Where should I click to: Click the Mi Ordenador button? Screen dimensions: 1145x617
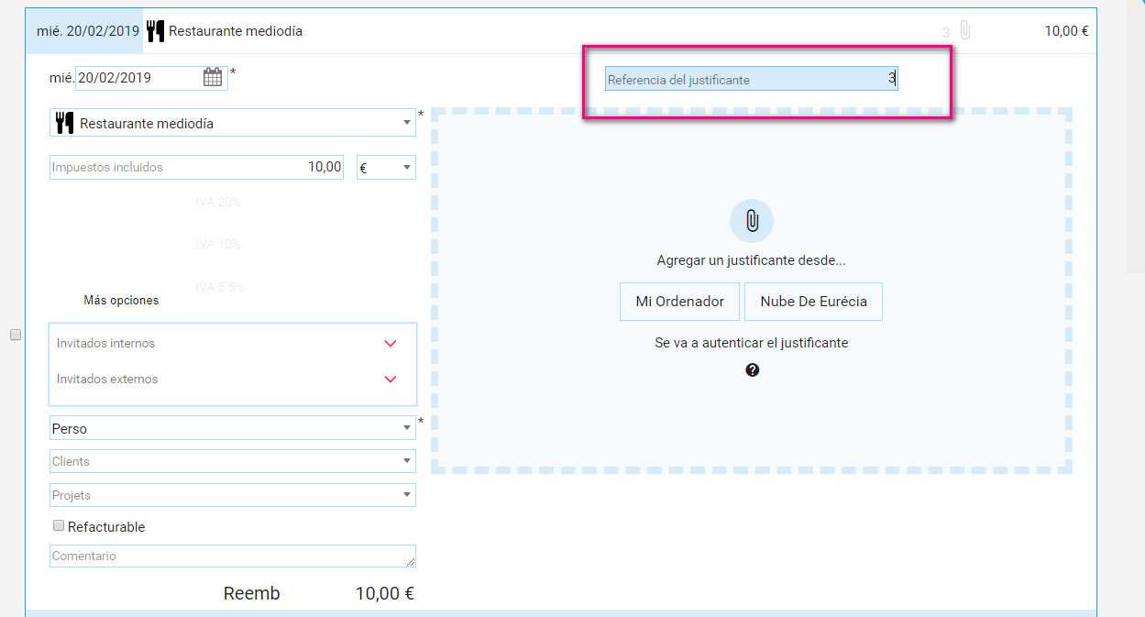click(679, 302)
